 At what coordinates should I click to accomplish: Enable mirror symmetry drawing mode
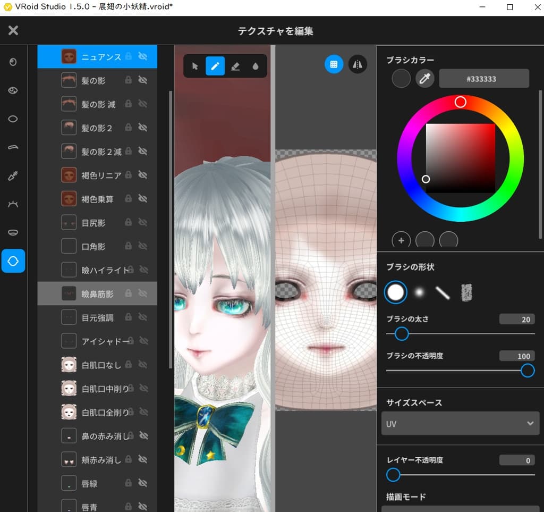tap(358, 64)
